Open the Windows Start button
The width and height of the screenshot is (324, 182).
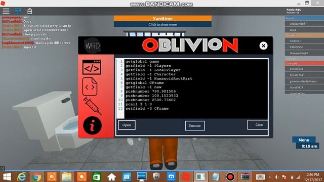click(7, 177)
